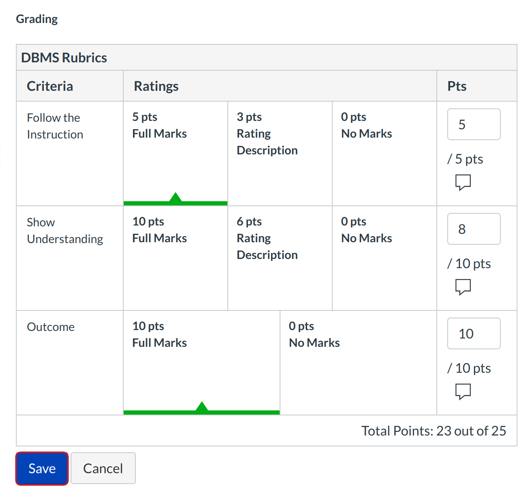
Task: Choose 6 pts rating for Show Understanding
Action: (280, 258)
